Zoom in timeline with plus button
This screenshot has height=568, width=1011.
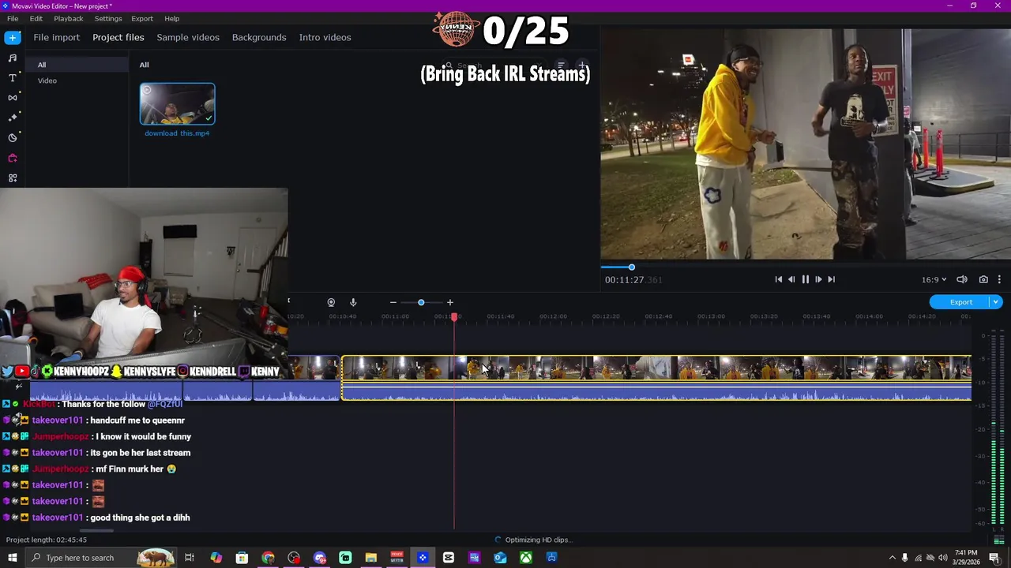pos(450,302)
